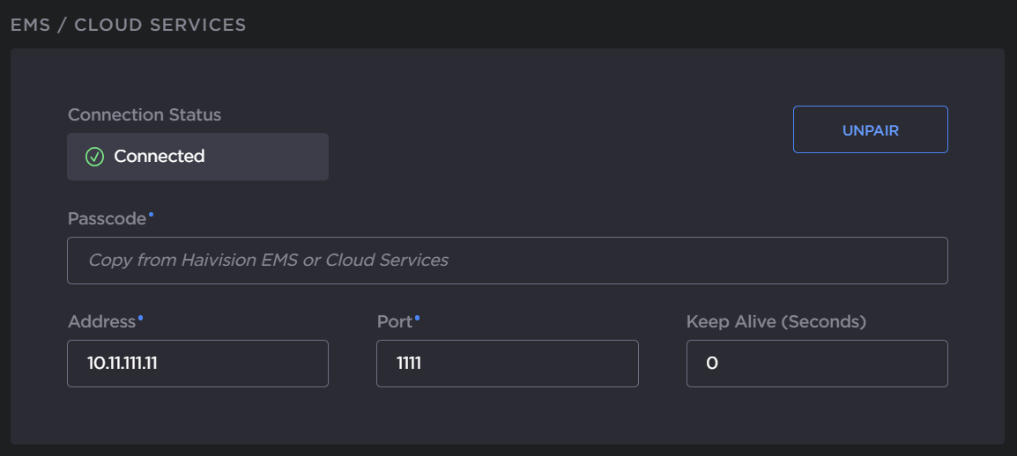
Task: Click the Passcode label text
Action: (x=107, y=218)
